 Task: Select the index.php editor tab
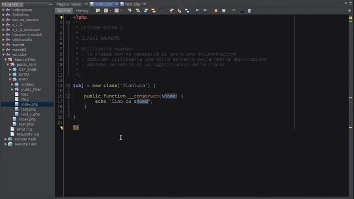coord(103,4)
